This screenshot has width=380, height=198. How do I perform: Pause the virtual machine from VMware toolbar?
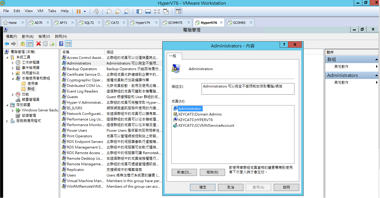click(78, 11)
